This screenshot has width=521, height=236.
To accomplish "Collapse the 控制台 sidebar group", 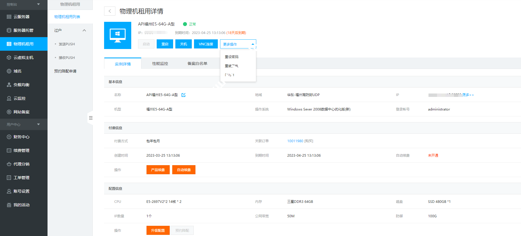I will (x=38, y=4).
